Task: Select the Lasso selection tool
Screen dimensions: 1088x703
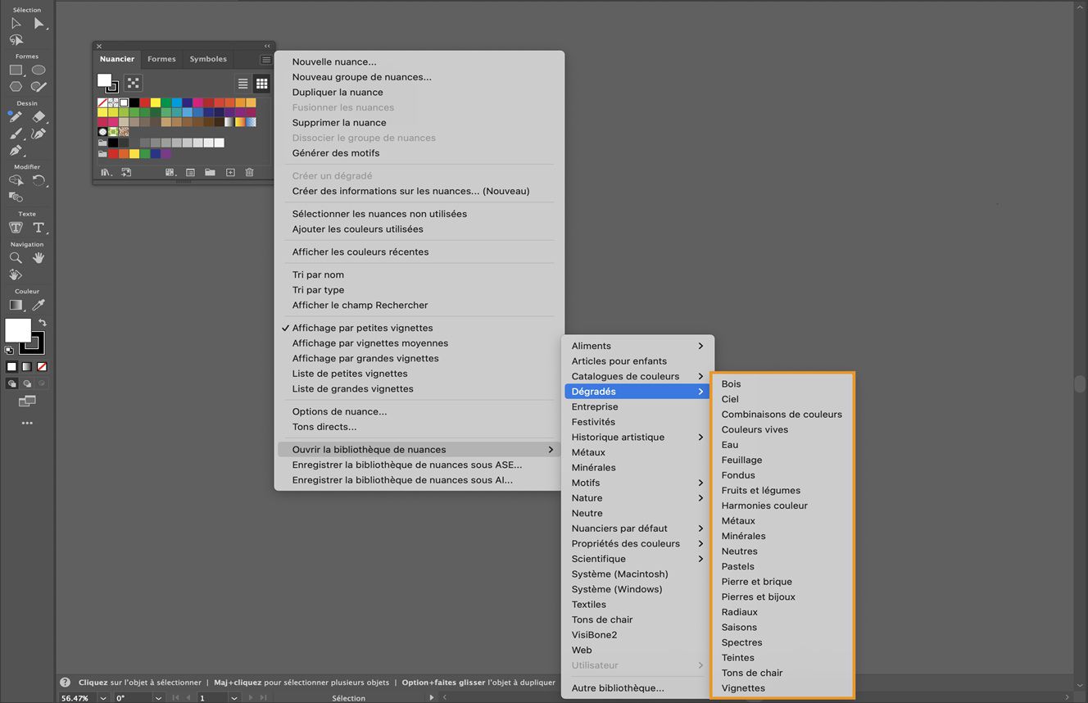Action: click(x=16, y=40)
